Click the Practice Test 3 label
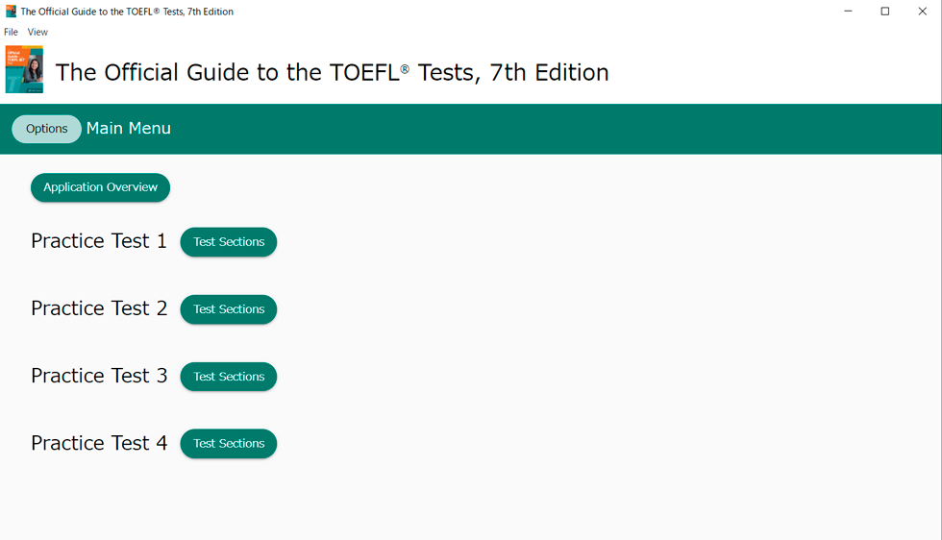This screenshot has height=540, width=942. (99, 376)
